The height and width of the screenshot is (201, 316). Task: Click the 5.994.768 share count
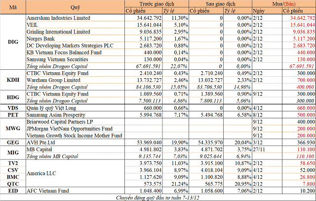151,115
